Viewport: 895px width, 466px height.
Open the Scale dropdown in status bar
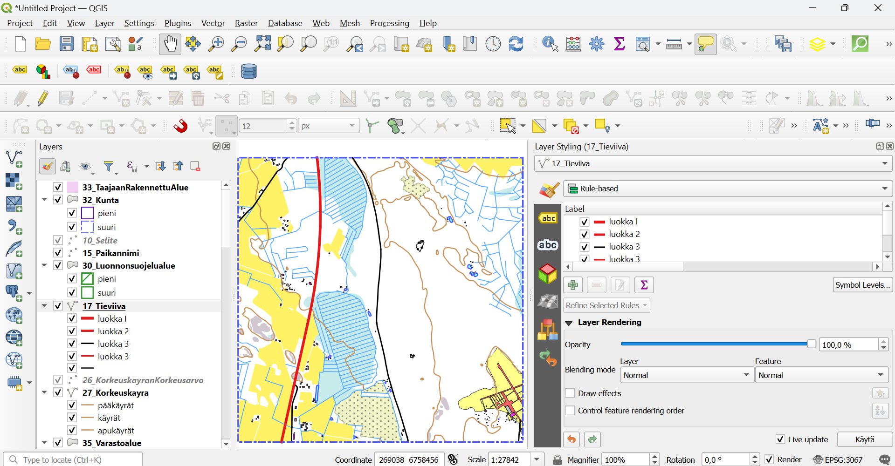pyautogui.click(x=537, y=460)
